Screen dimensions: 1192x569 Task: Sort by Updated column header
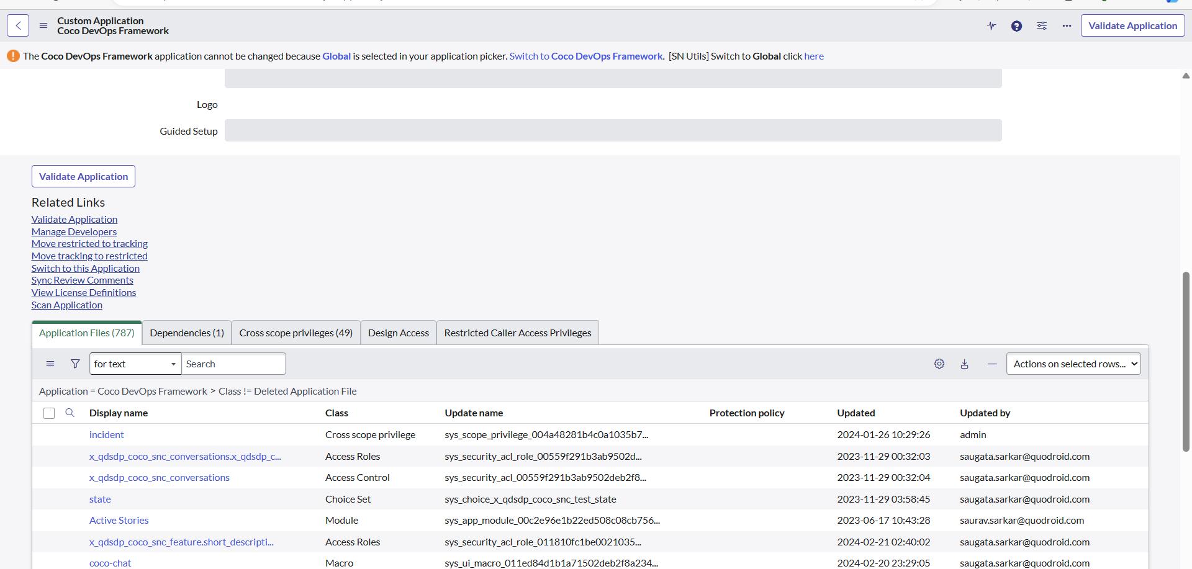tap(856, 413)
